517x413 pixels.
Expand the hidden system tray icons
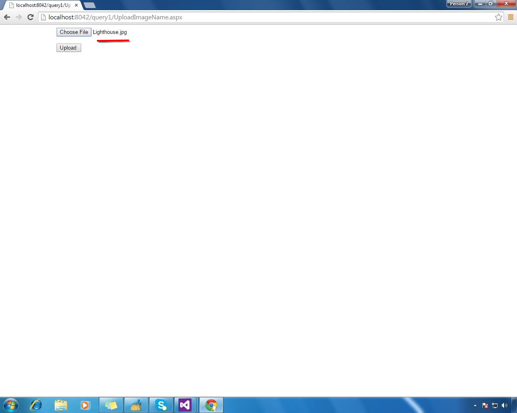(x=475, y=406)
